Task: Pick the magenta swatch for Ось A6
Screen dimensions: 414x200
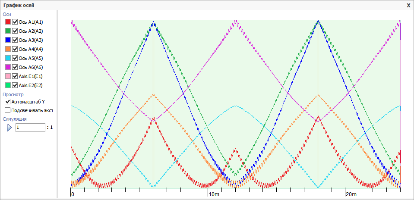Action: tap(8, 67)
